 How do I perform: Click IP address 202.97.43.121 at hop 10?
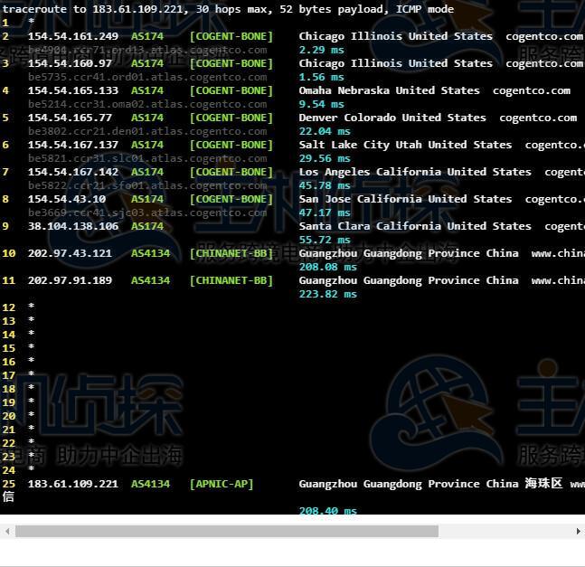point(70,253)
